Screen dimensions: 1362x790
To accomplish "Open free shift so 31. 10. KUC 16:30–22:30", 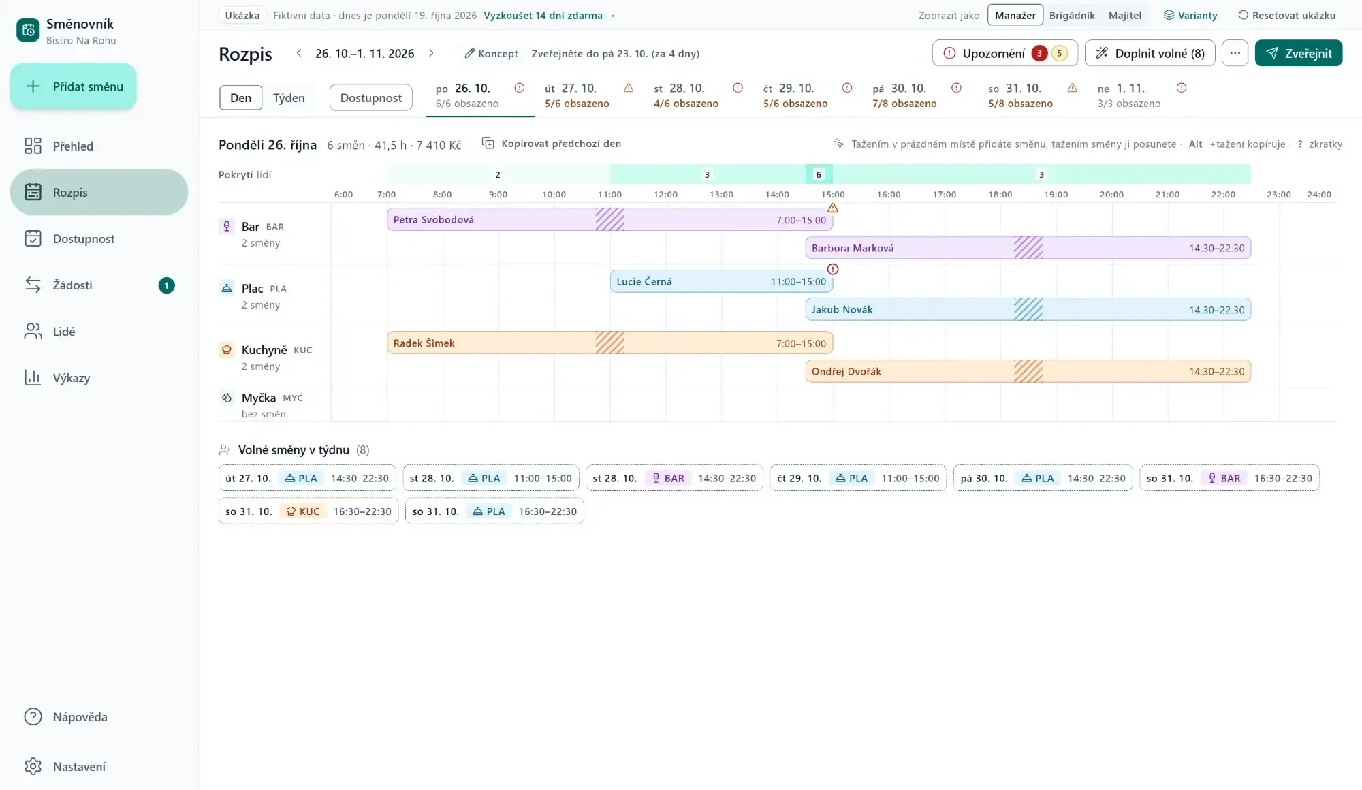I will tap(308, 511).
